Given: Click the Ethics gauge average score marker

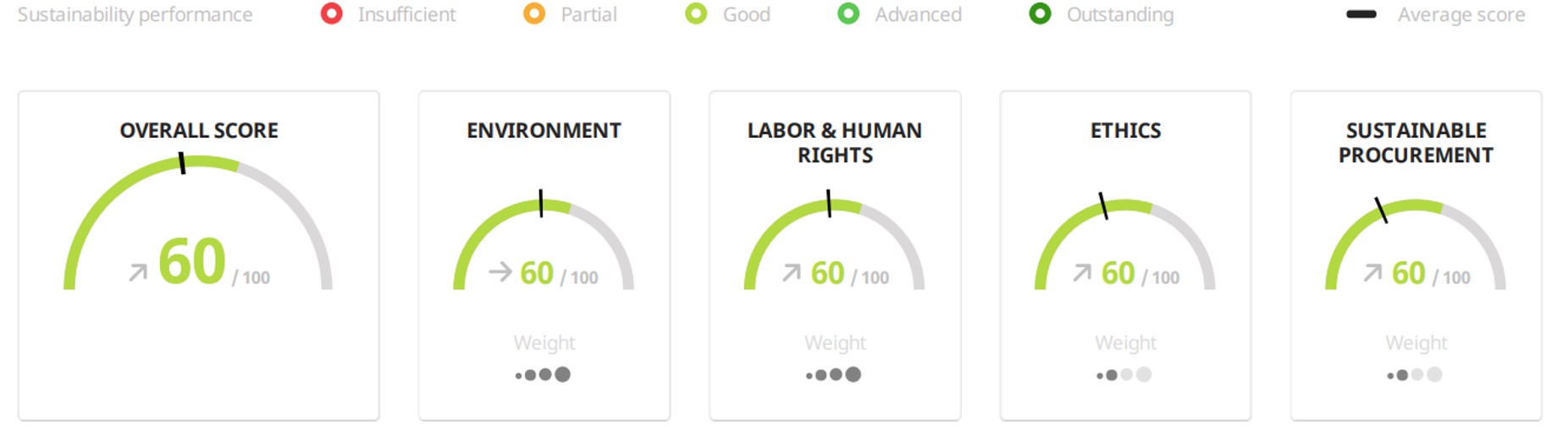Looking at the screenshot, I should 1103,205.
